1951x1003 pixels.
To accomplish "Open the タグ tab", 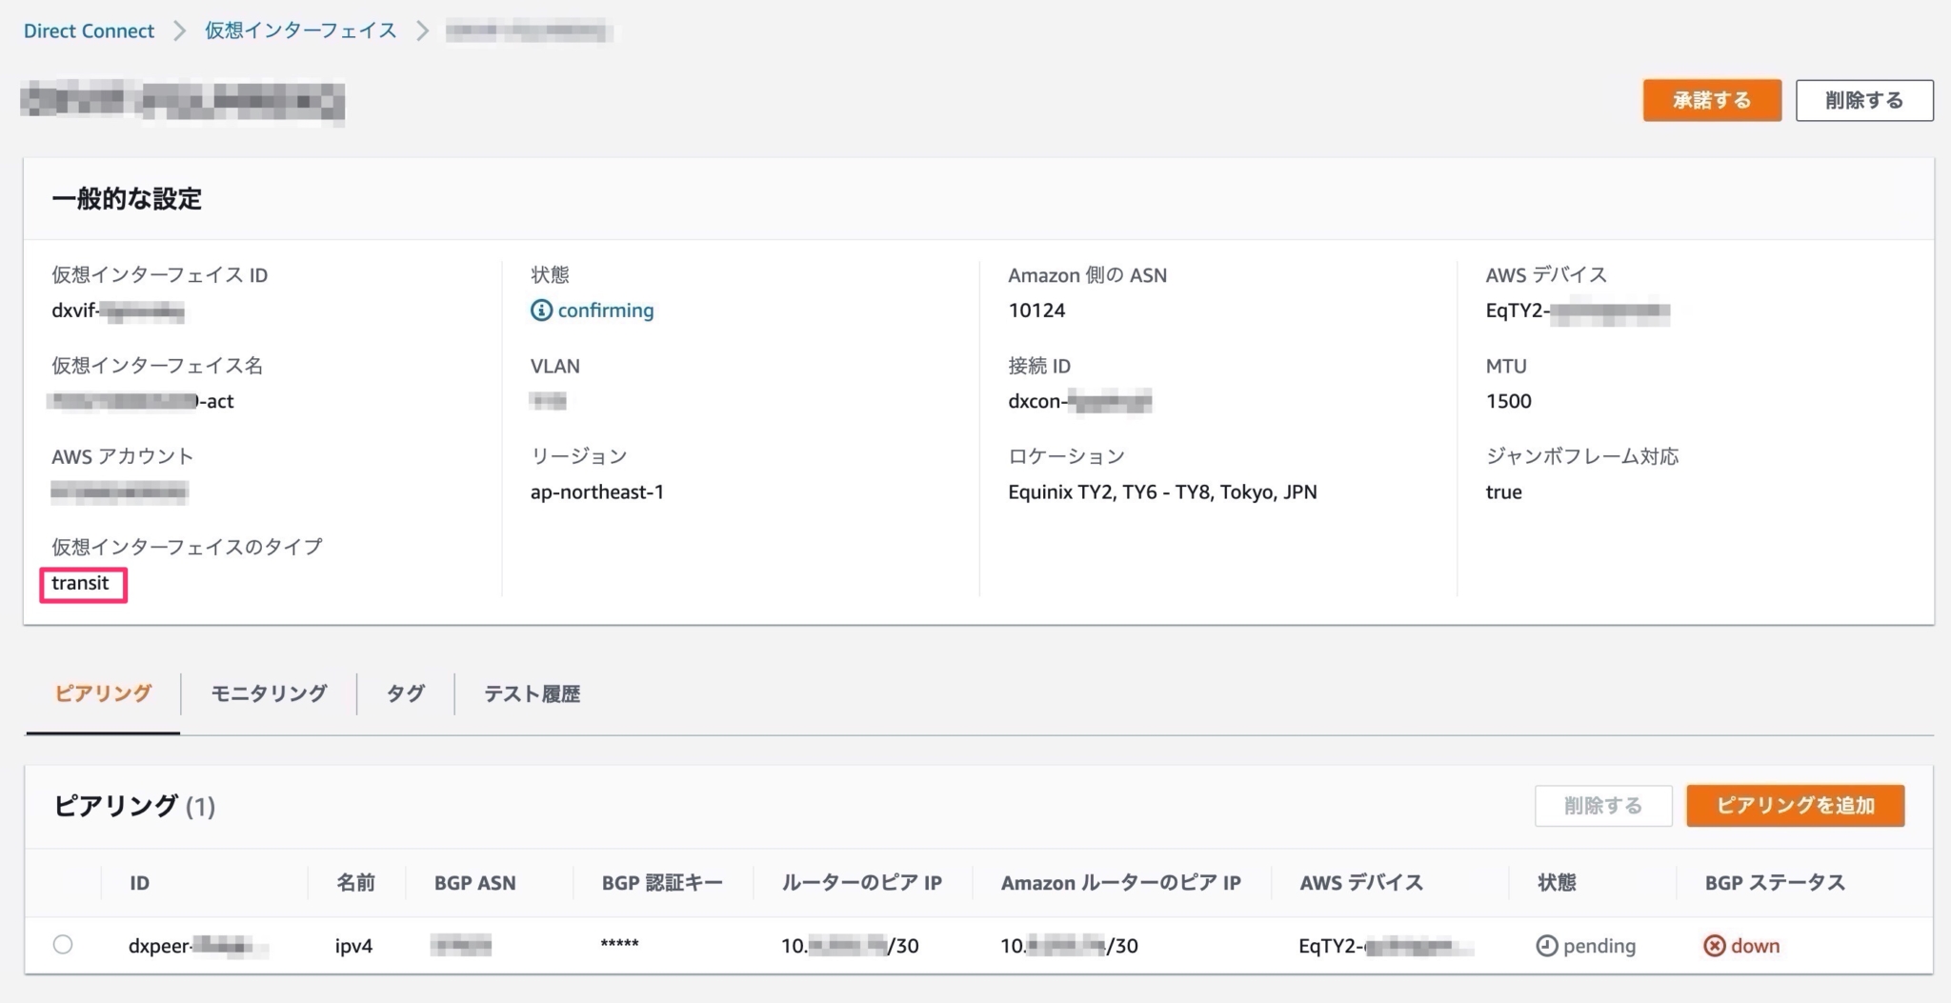I will (x=404, y=693).
